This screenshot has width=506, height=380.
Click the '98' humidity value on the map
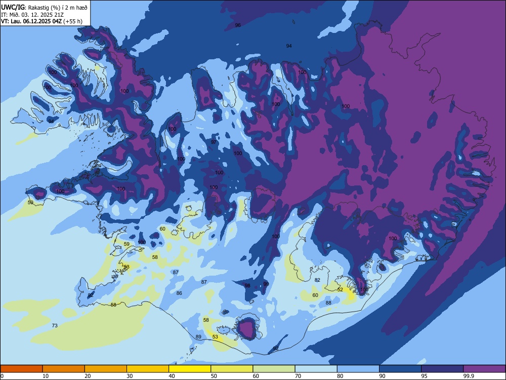(247, 285)
